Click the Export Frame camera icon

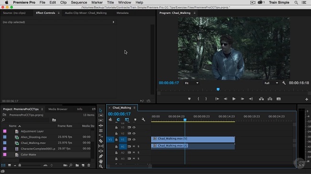pos(278,98)
